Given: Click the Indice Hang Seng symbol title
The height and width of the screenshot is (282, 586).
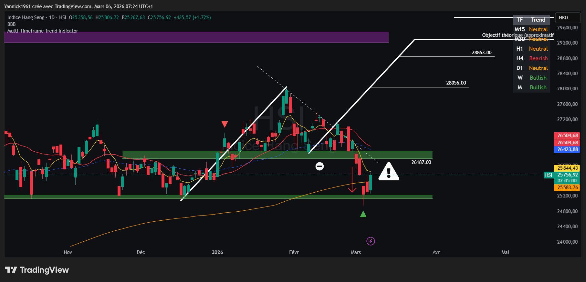Looking at the screenshot, I should (26, 17).
